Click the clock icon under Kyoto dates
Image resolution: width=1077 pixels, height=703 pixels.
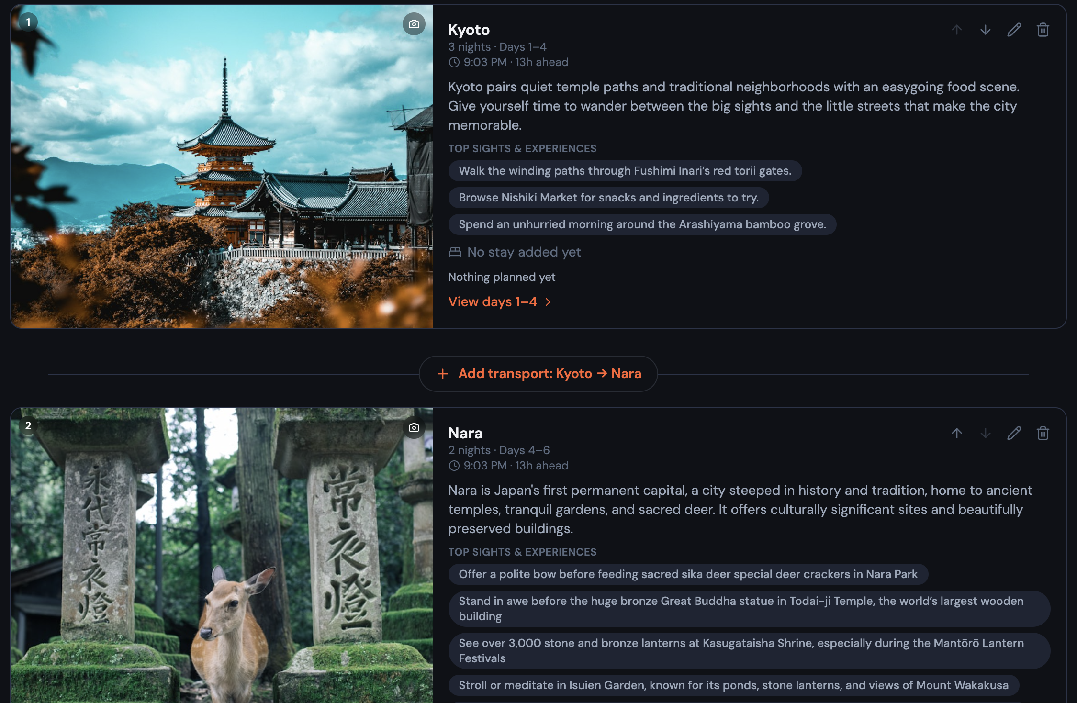click(454, 62)
